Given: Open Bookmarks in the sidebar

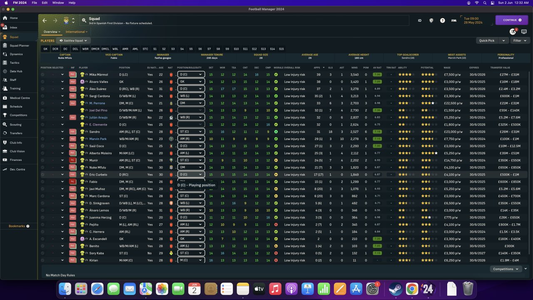Looking at the screenshot, I should coord(19,226).
